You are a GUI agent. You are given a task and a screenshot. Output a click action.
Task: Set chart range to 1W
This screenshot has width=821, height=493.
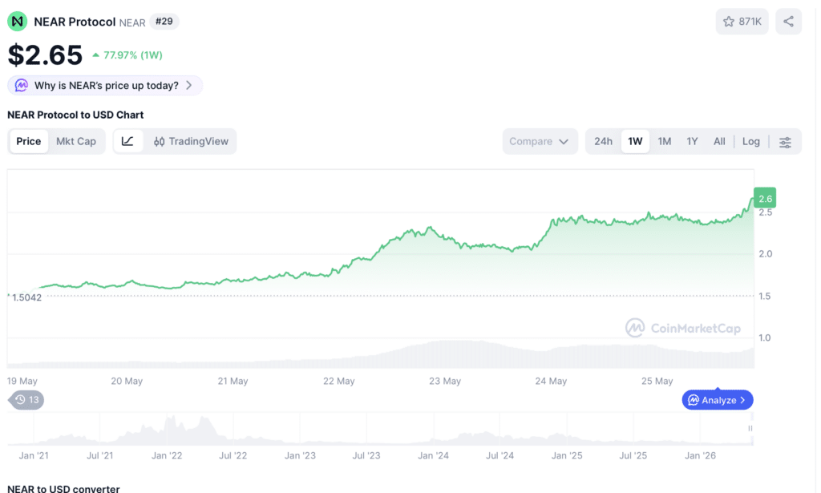click(x=635, y=141)
